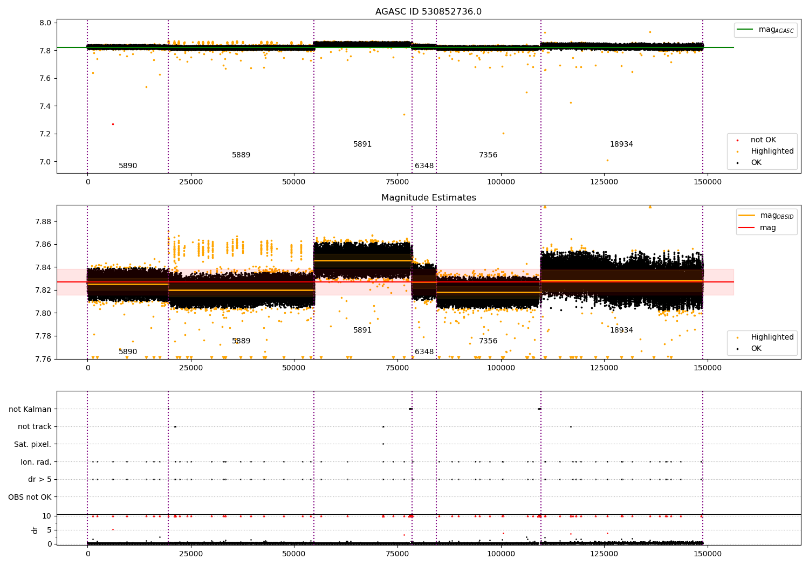
Task: Click the 'not Kalman' marker near 78000
Action: click(410, 409)
